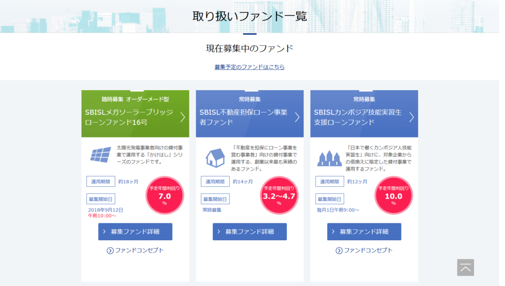Click 募集開始日 label in 不動産担保 card
Image resolution: width=505 pixels, height=286 pixels.
tap(215, 199)
